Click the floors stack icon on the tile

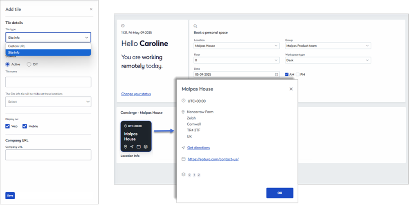pos(146,147)
